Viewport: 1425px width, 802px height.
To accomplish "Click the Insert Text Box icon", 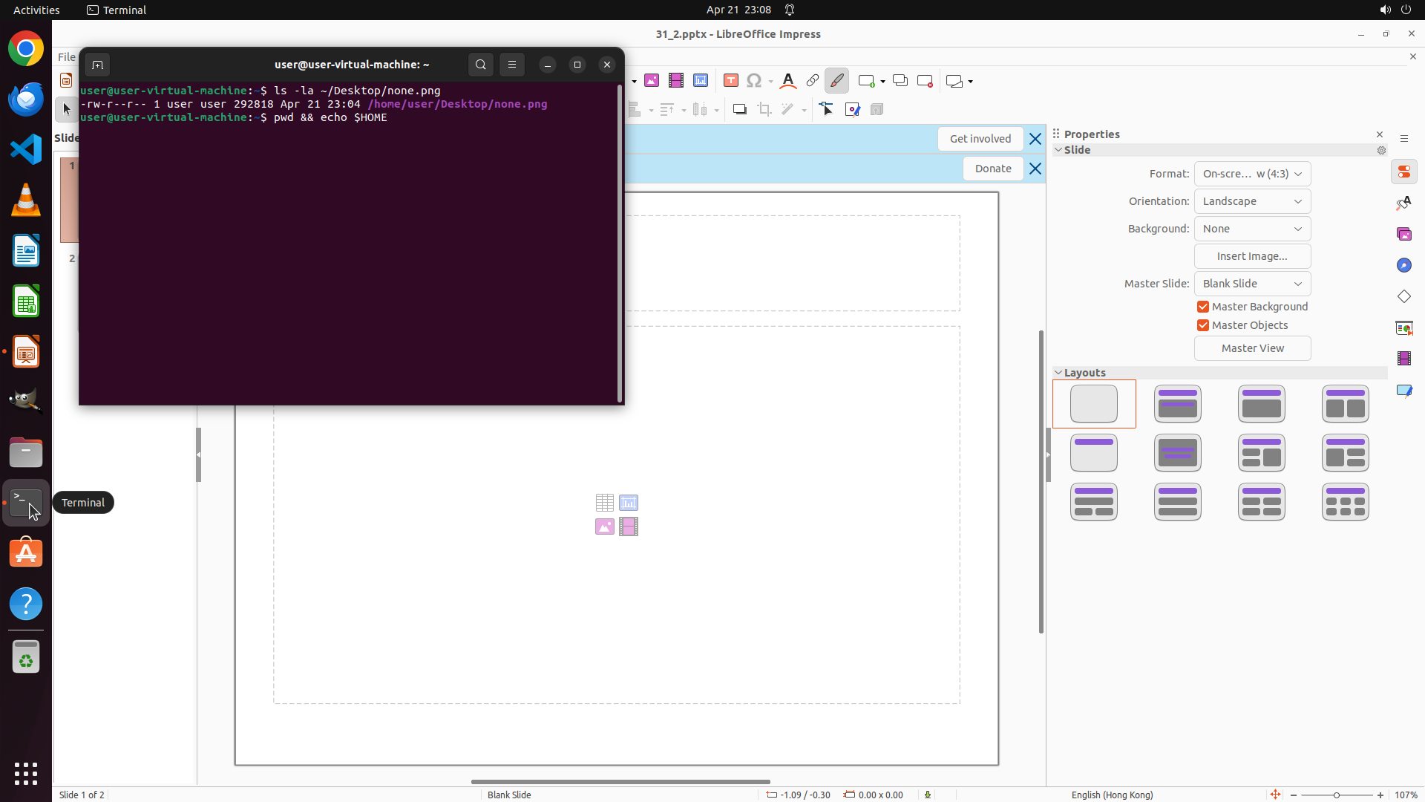I will pyautogui.click(x=731, y=81).
